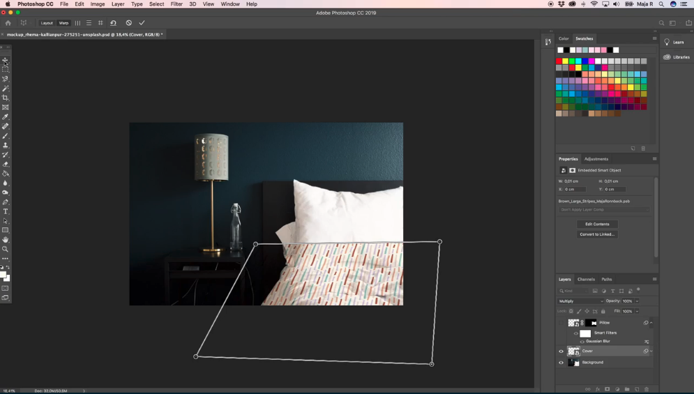The image size is (694, 394).
Task: Select the Type tool
Action: tap(6, 211)
